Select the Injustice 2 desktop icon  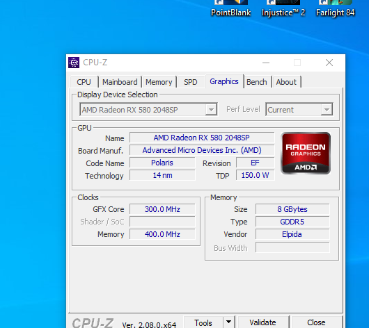click(x=283, y=9)
